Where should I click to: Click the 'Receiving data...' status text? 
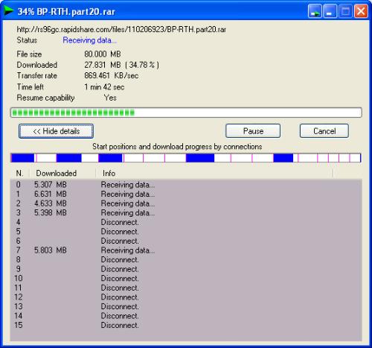[x=89, y=40]
